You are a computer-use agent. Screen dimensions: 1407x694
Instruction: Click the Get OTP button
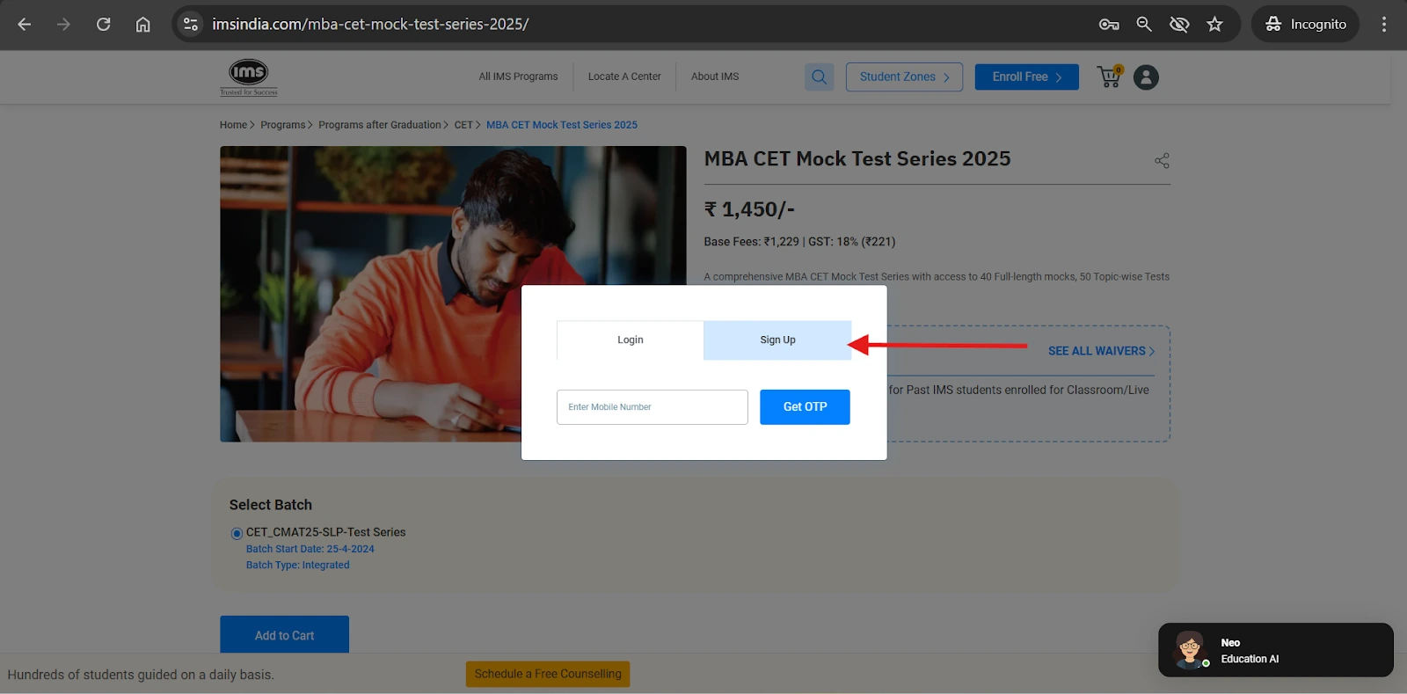pos(805,407)
